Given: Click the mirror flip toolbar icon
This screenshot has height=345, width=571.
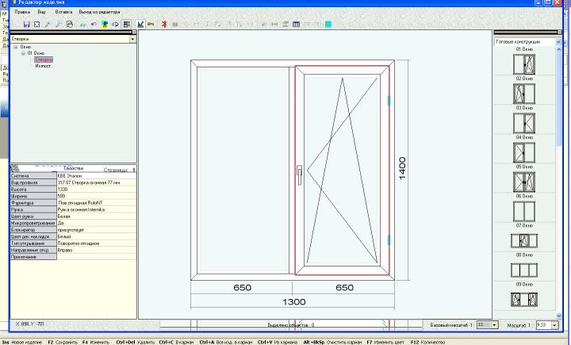Looking at the screenshot, I should [x=115, y=25].
